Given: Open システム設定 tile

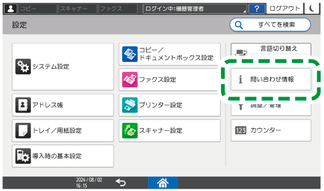Looking at the screenshot, I should click(x=63, y=66).
